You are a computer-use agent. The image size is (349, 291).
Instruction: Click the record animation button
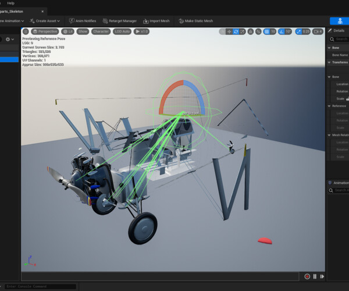pos(307,276)
